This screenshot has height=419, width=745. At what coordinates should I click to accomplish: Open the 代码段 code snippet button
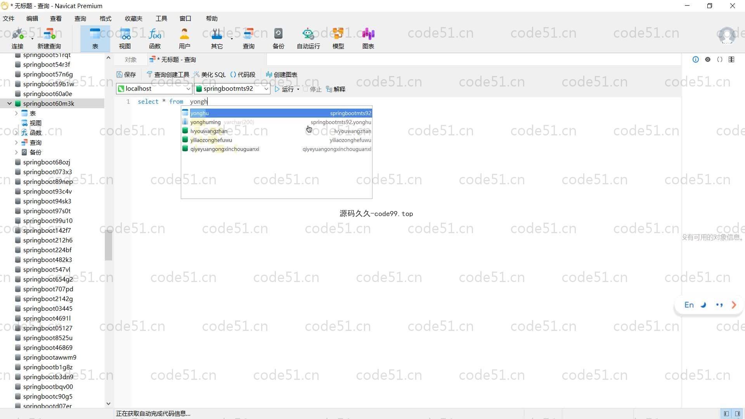click(243, 74)
